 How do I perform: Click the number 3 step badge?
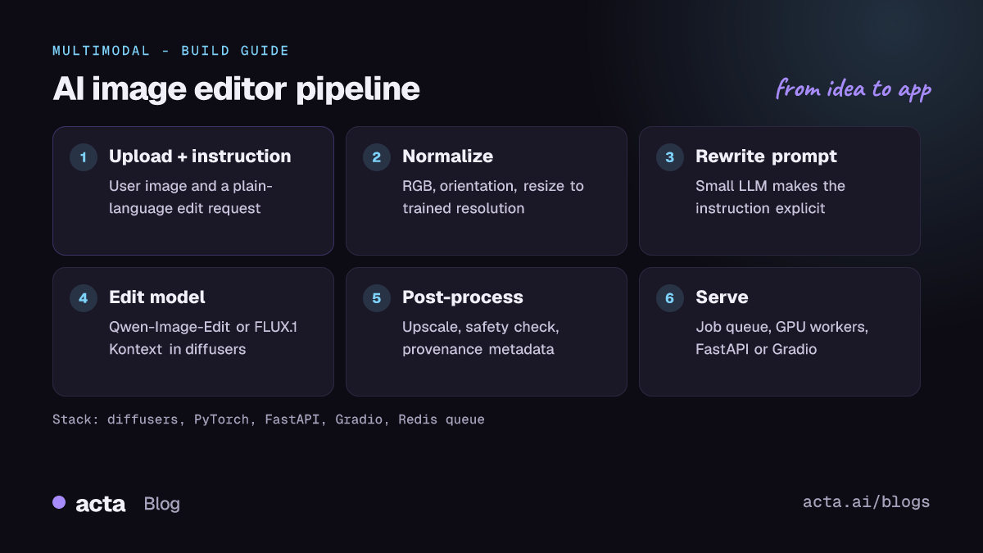[669, 157]
